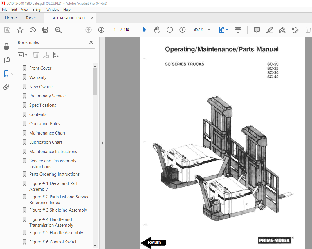Click the bookmarks scrollbar thumb

(95, 82)
